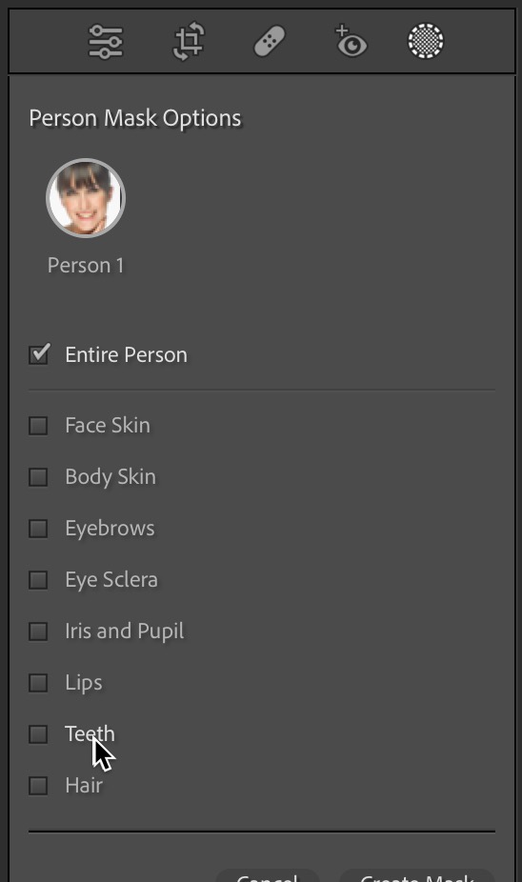Enable the Hair checkbox
This screenshot has width=522, height=882.
38,786
